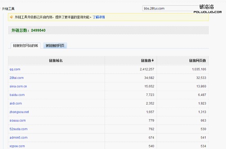The width and height of the screenshot is (226, 149).
Task: Select the 外链总数 2499540 value
Action: coord(38,30)
